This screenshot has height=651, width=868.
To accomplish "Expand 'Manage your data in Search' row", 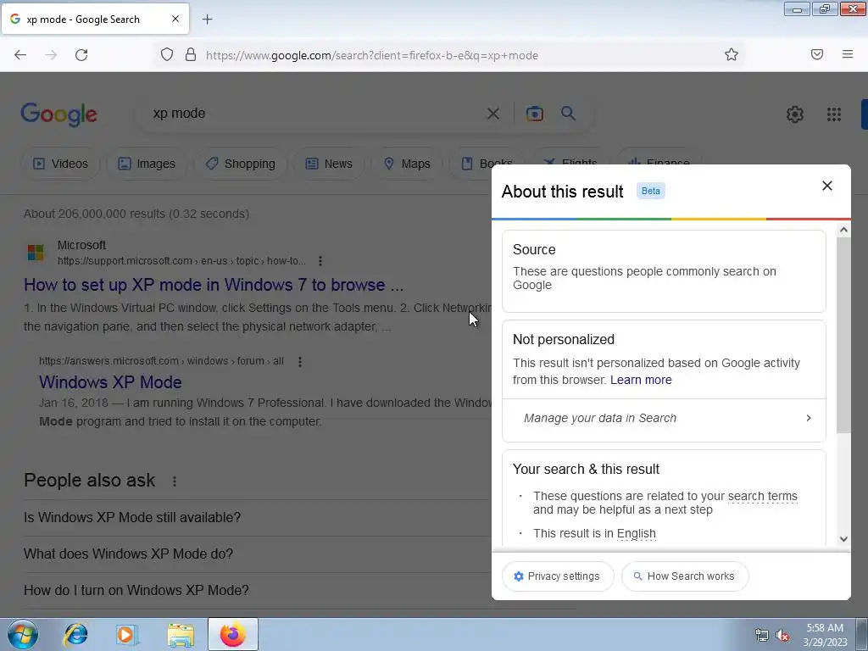I will [x=664, y=419].
